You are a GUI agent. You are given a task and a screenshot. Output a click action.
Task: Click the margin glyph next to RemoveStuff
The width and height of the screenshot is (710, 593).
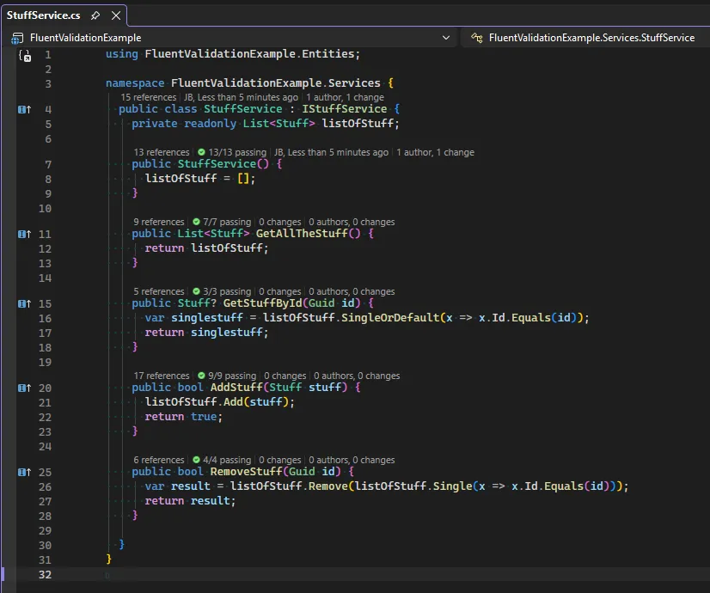[x=24, y=473]
